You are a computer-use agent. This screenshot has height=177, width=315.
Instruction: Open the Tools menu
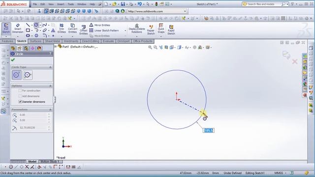click(71, 4)
